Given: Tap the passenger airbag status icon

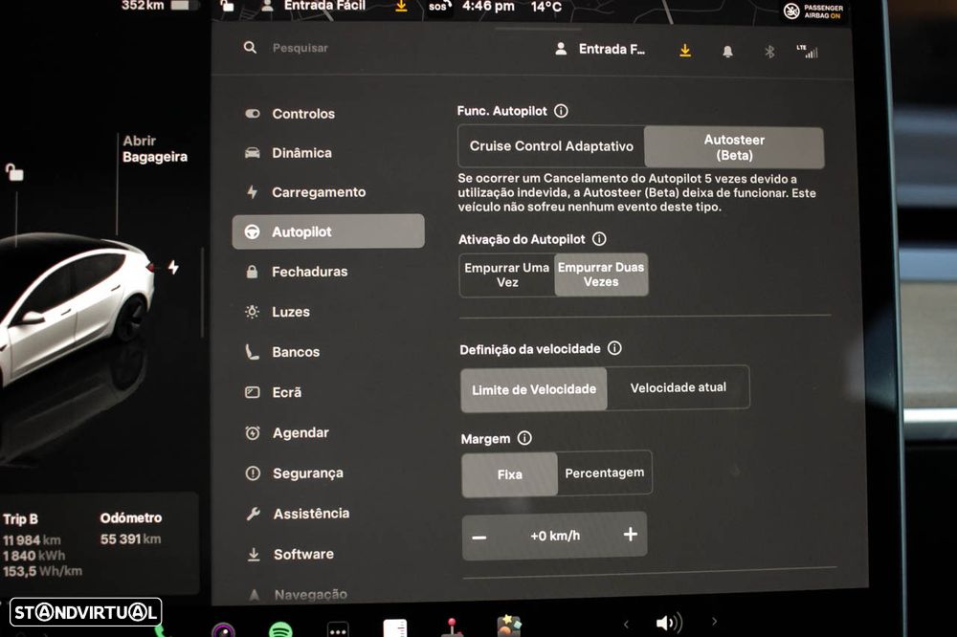Looking at the screenshot, I should pos(813,11).
